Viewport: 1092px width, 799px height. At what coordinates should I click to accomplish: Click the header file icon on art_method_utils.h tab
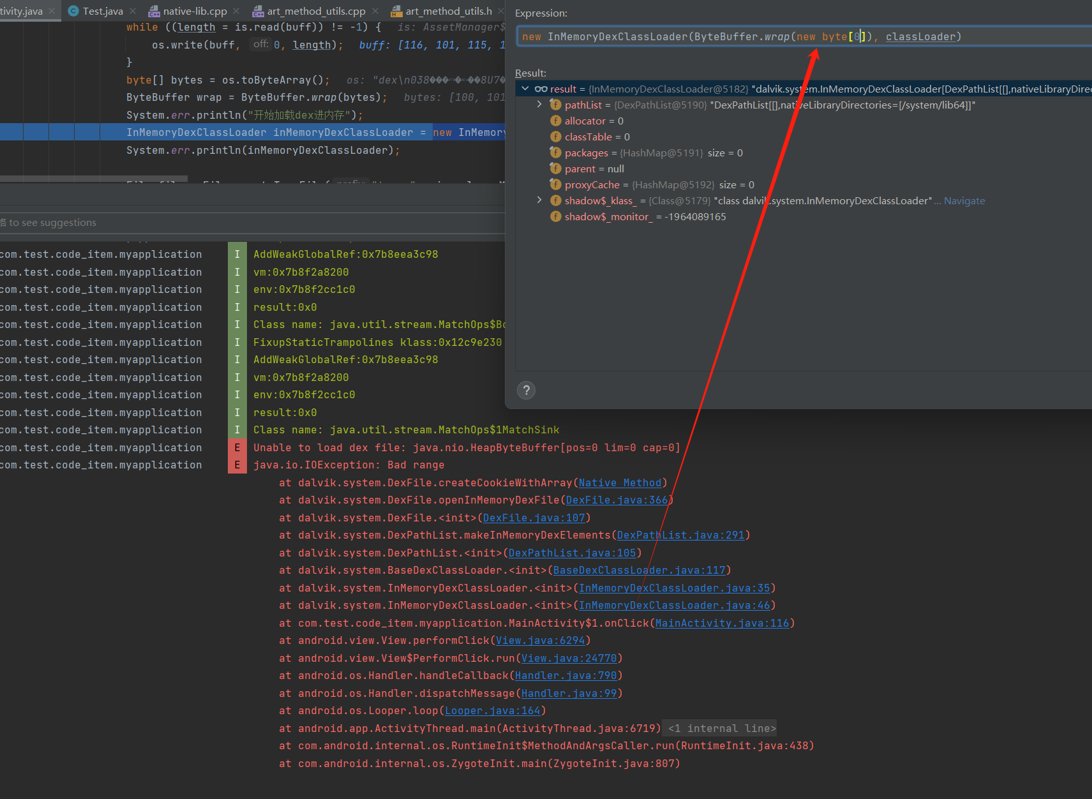point(396,11)
